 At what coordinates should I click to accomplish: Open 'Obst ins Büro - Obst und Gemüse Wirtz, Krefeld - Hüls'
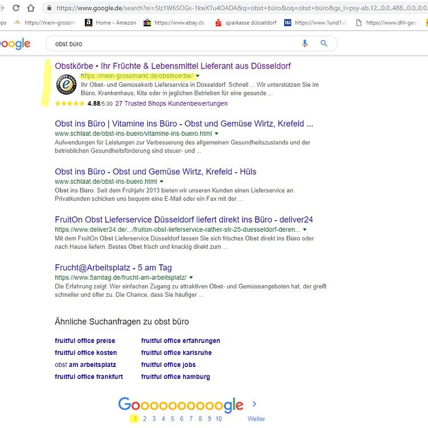(156, 172)
